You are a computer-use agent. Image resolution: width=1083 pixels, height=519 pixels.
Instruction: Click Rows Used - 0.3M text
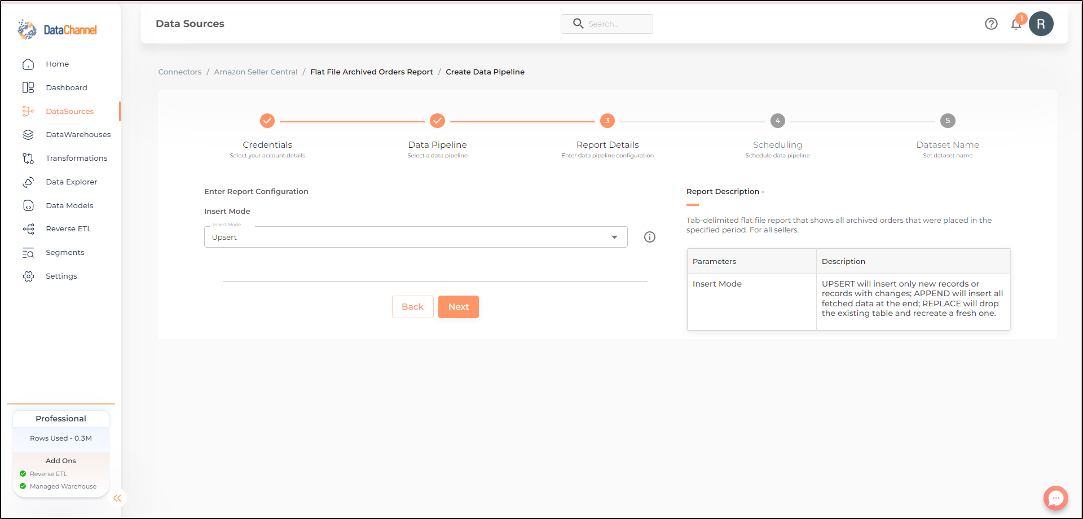pos(61,438)
